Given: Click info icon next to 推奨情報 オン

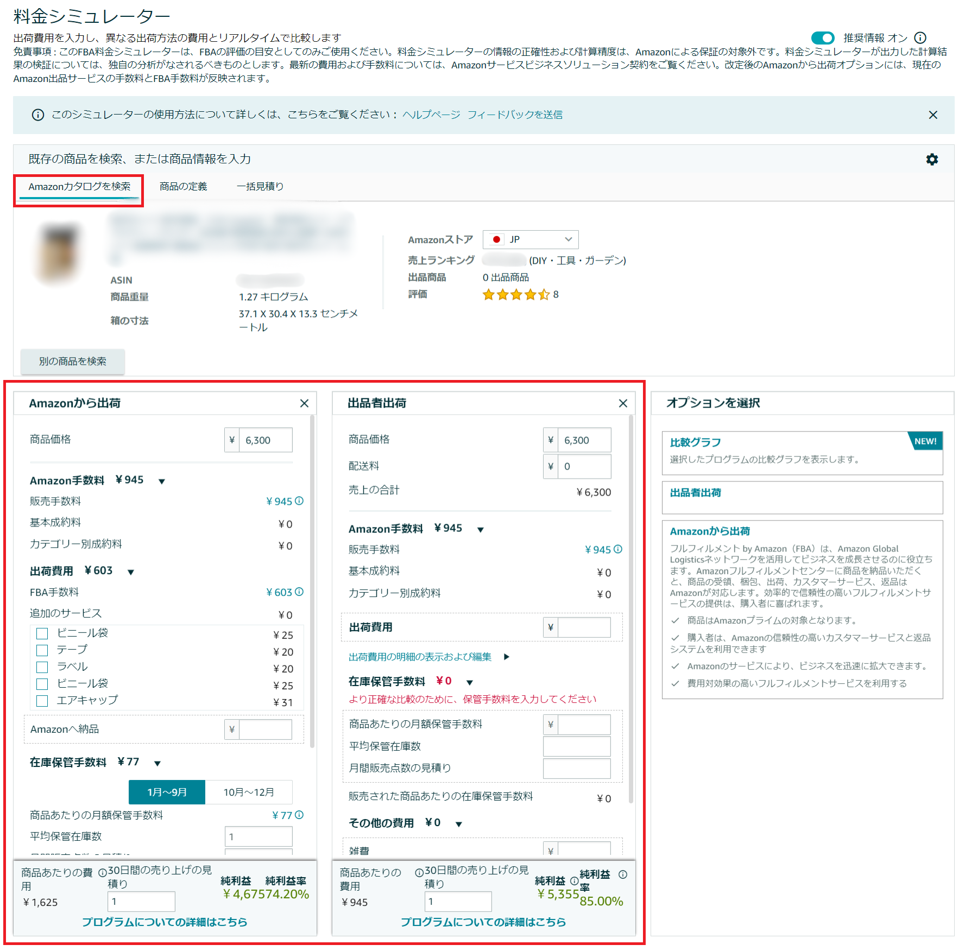Looking at the screenshot, I should [920, 38].
